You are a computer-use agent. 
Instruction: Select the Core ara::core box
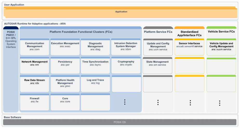(65, 102)
